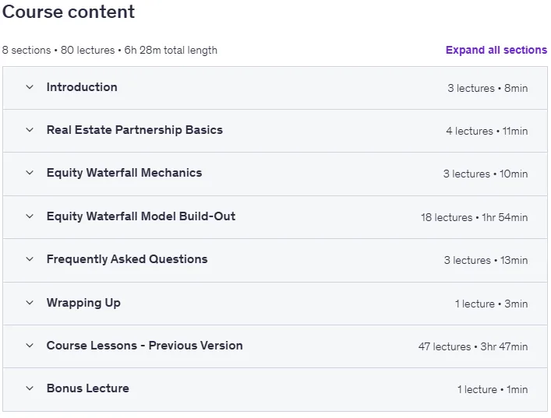Expand the Wrapping Up chevron

[30, 303]
